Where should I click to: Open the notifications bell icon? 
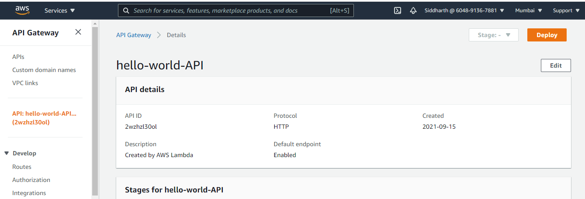[413, 10]
